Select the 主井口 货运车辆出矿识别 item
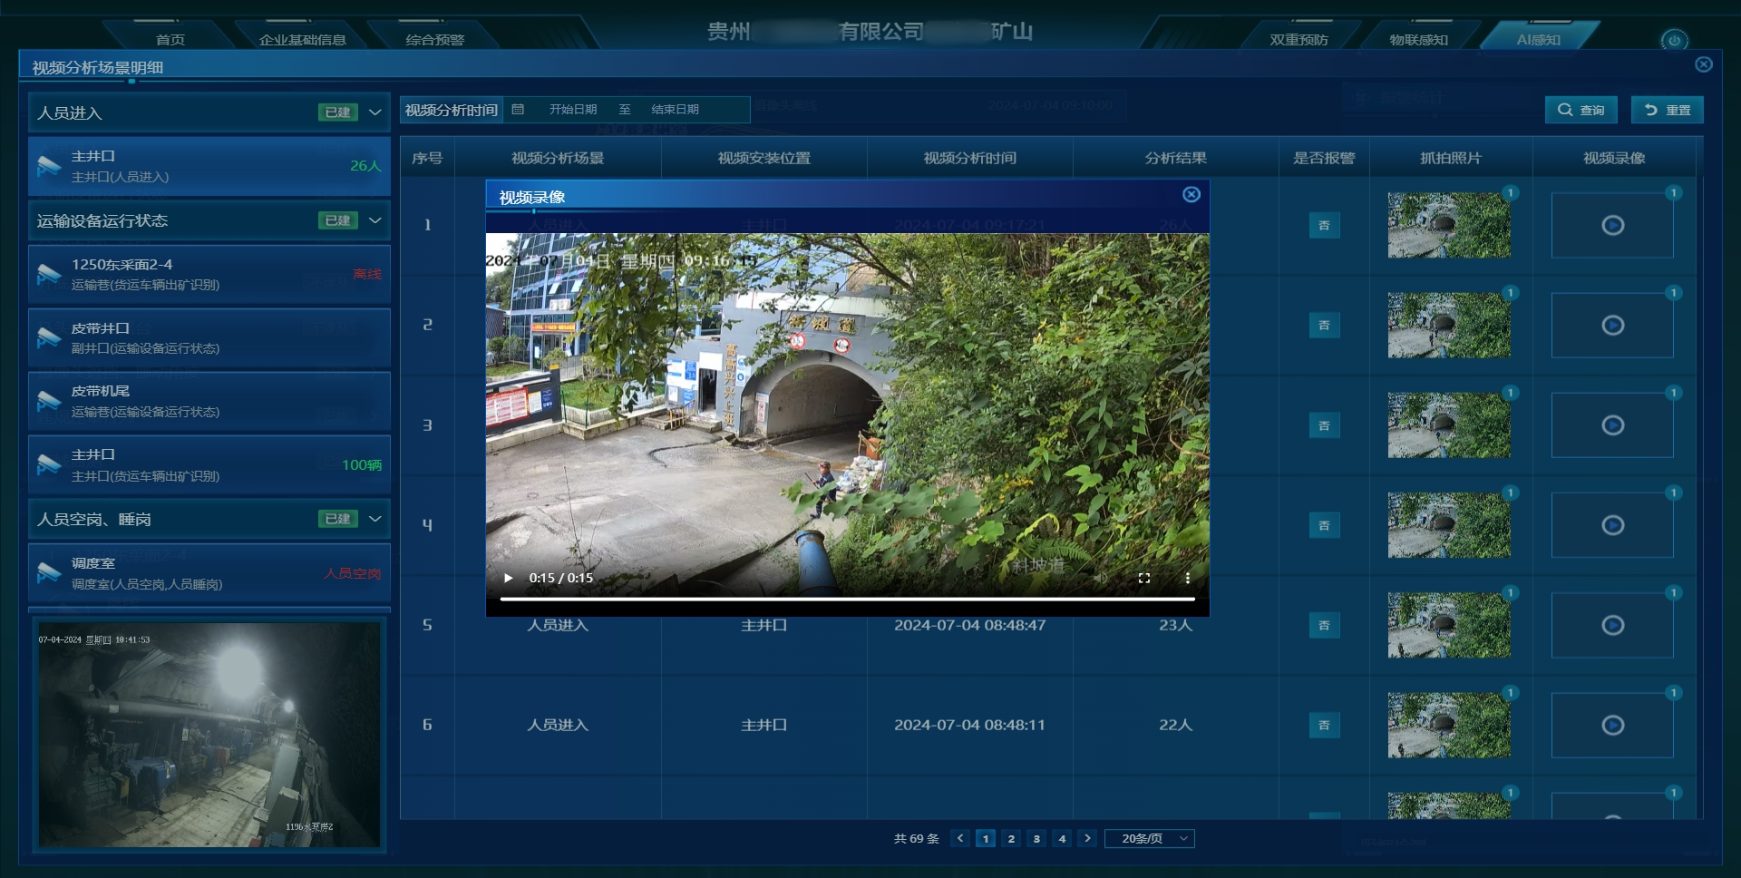 click(x=209, y=464)
